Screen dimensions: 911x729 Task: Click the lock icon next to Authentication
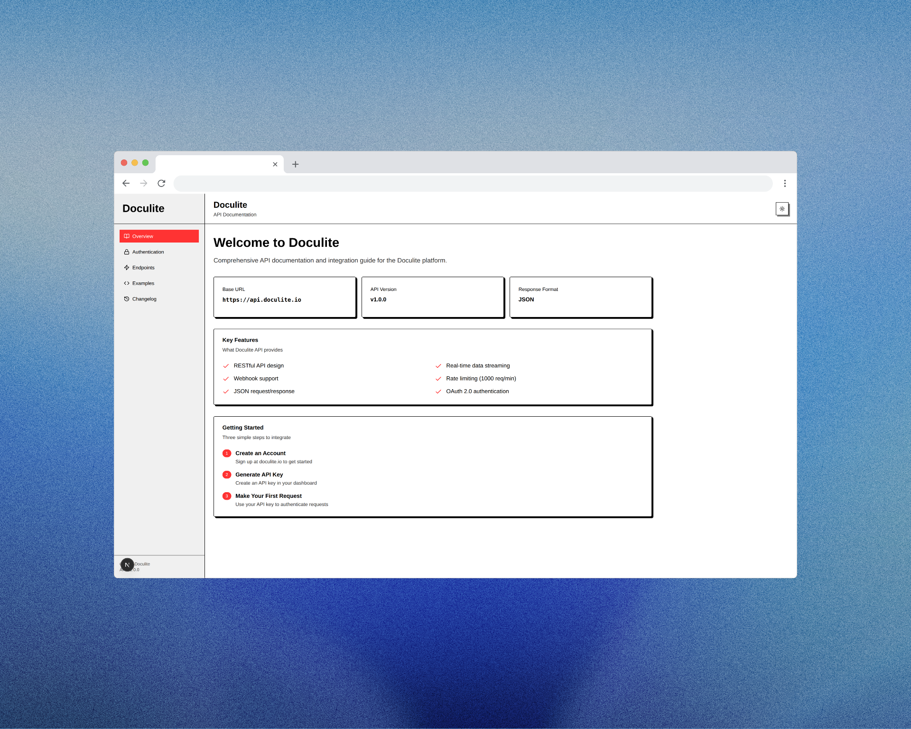126,252
